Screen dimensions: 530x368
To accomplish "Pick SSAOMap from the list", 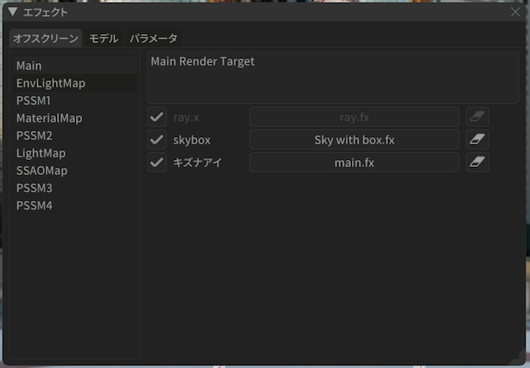I will 41,170.
